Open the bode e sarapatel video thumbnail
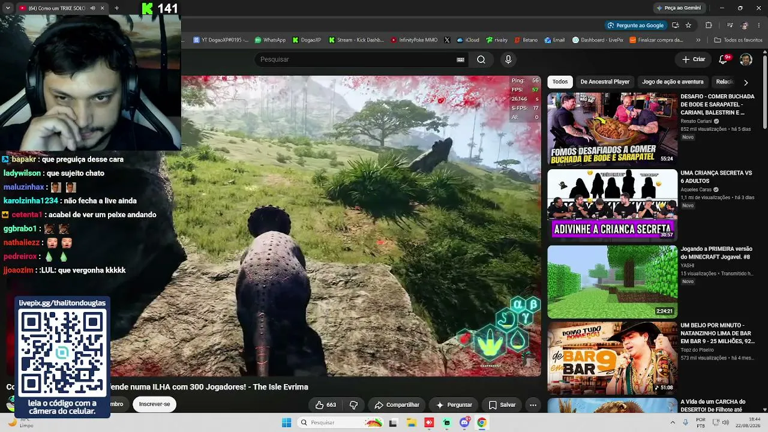This screenshot has height=432, width=768. 612,128
